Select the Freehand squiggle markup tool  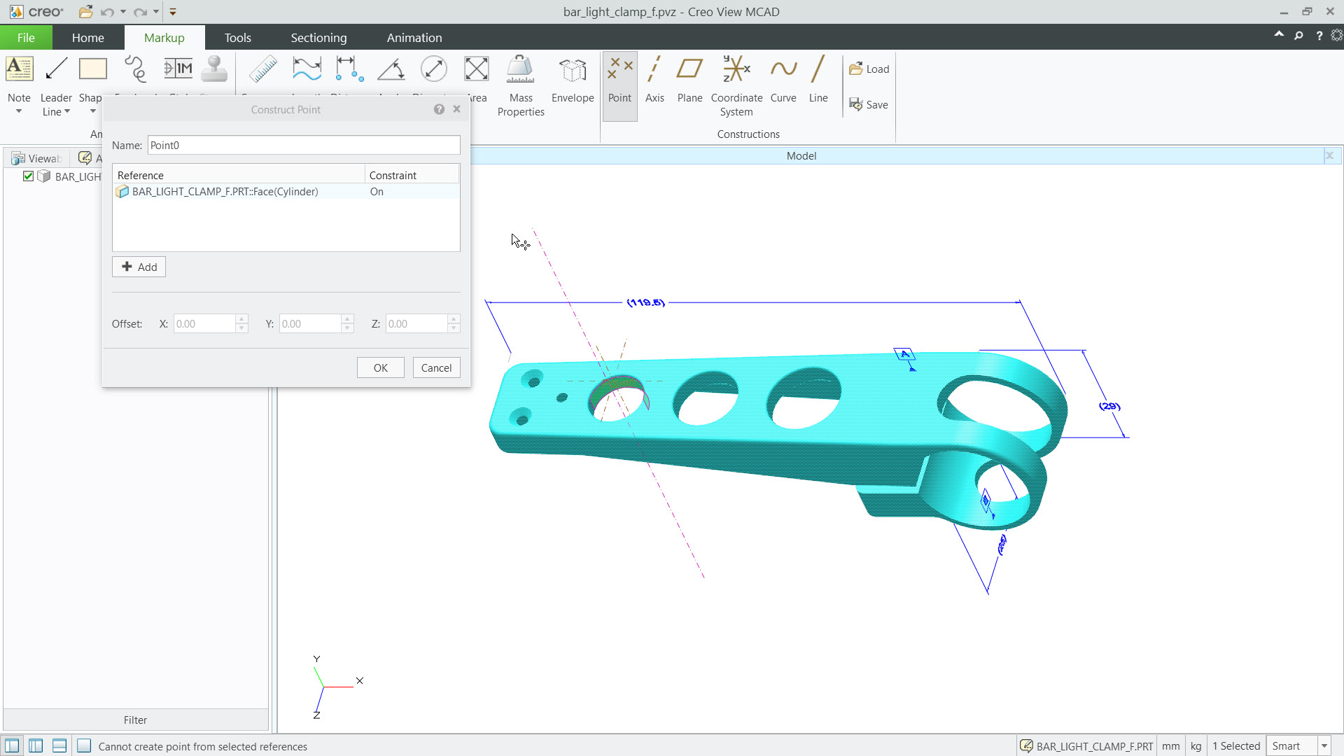tap(135, 69)
